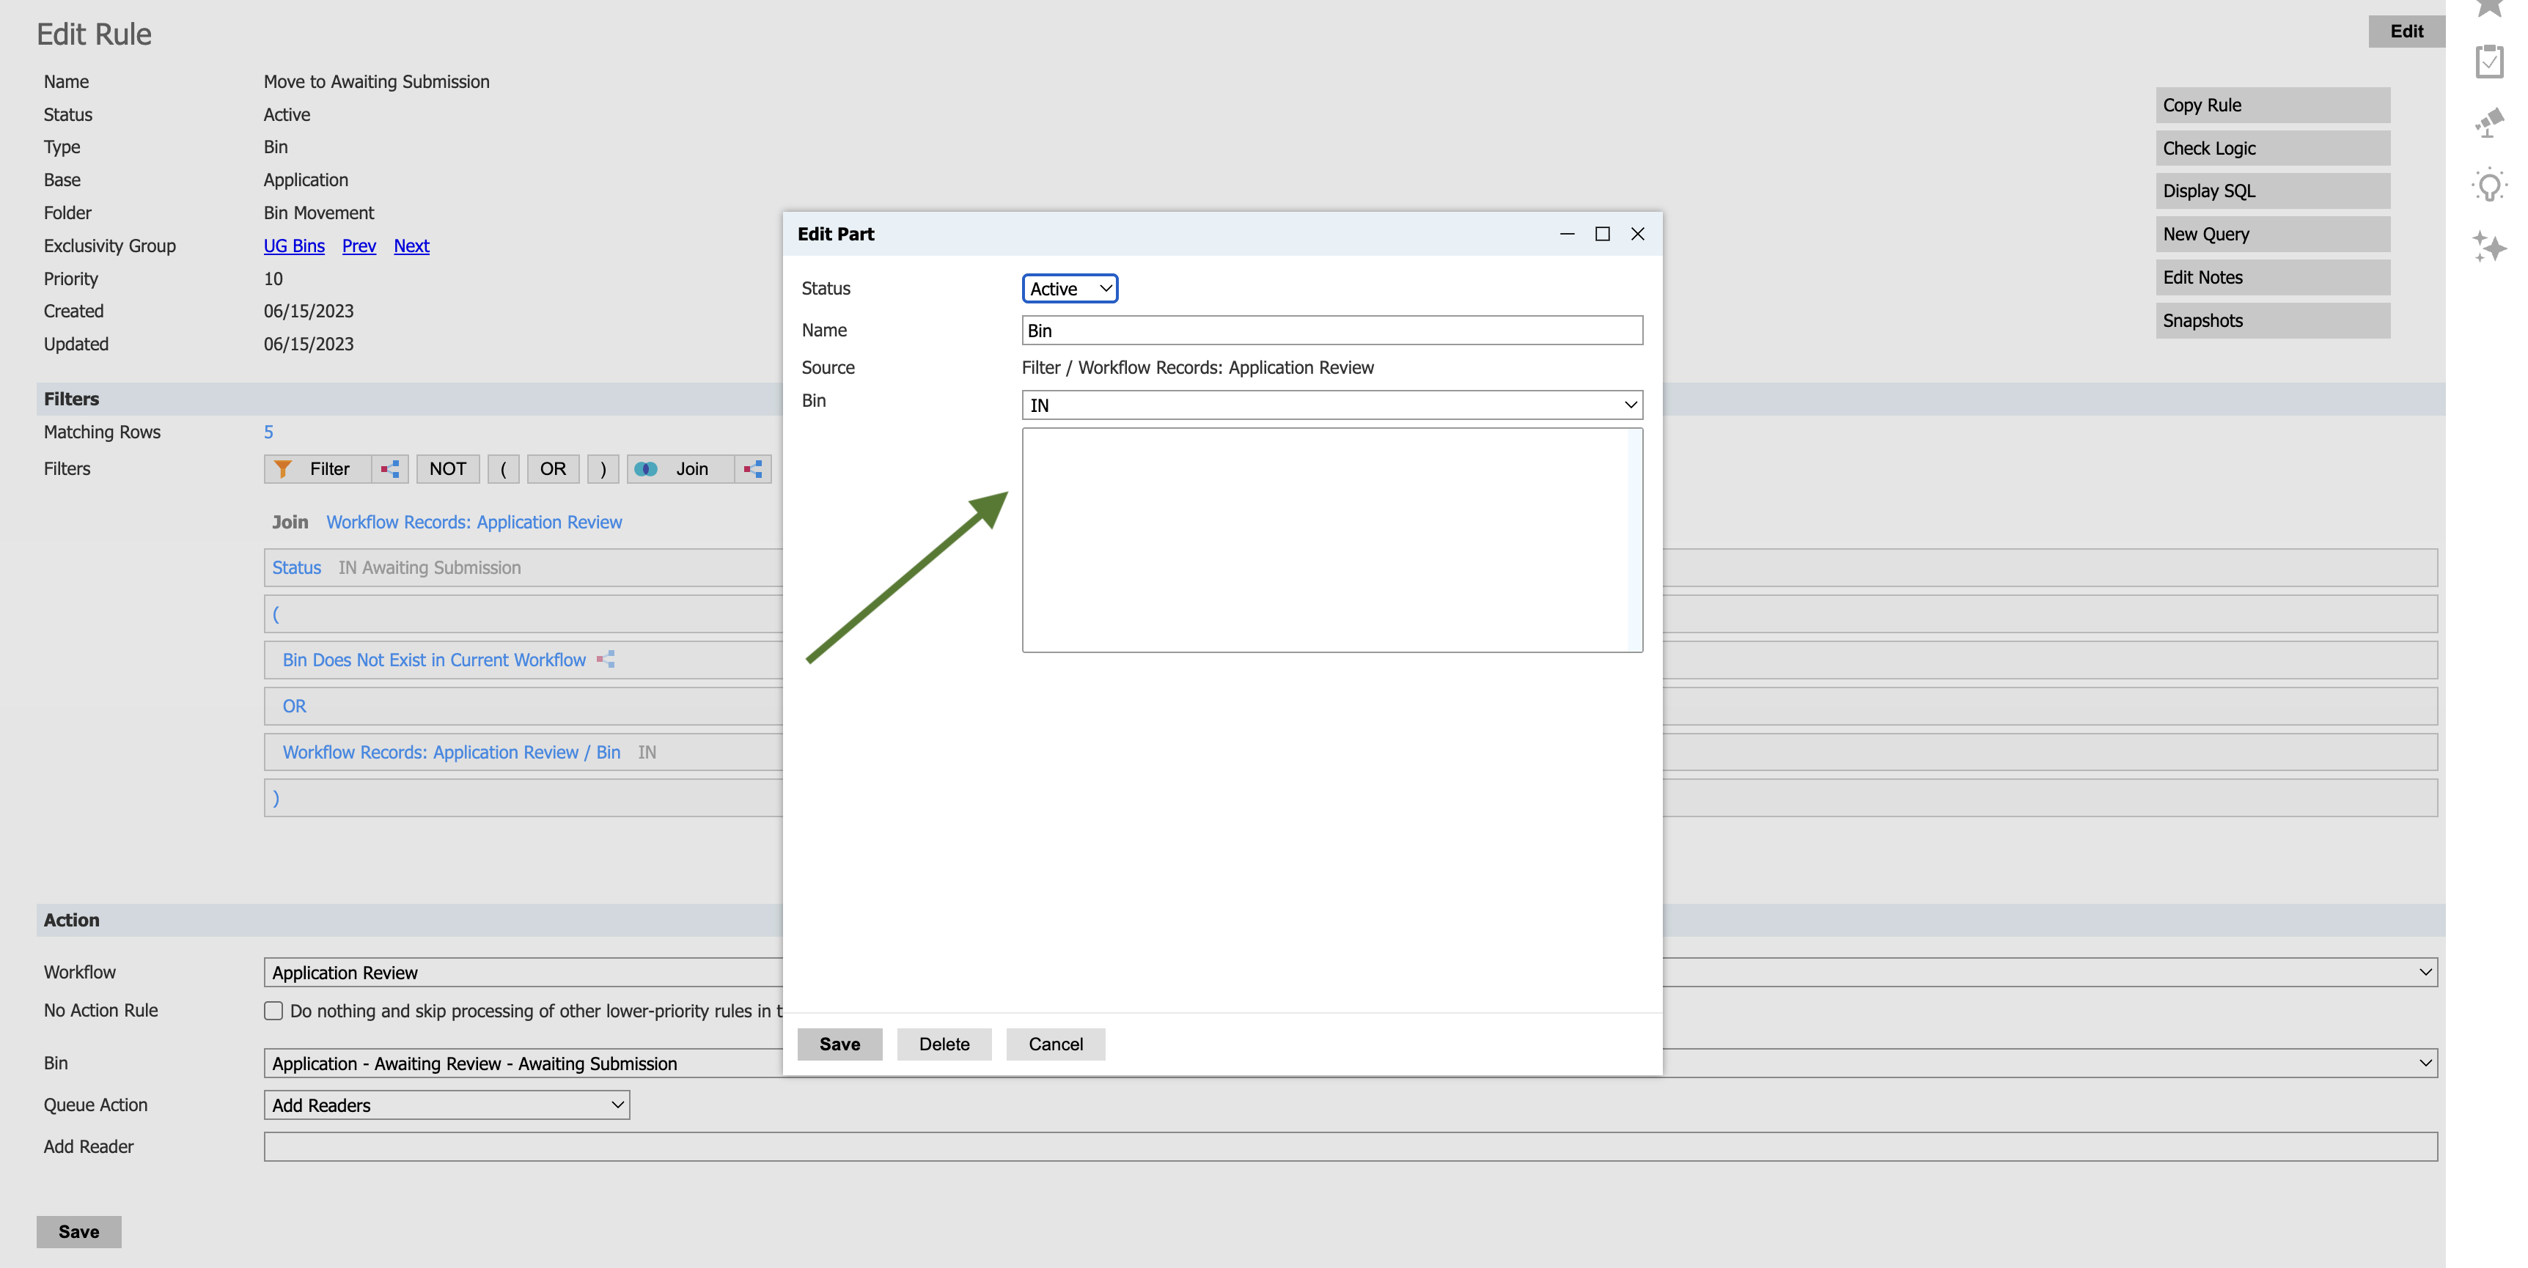Click the Delete button in Edit Part

pos(944,1044)
